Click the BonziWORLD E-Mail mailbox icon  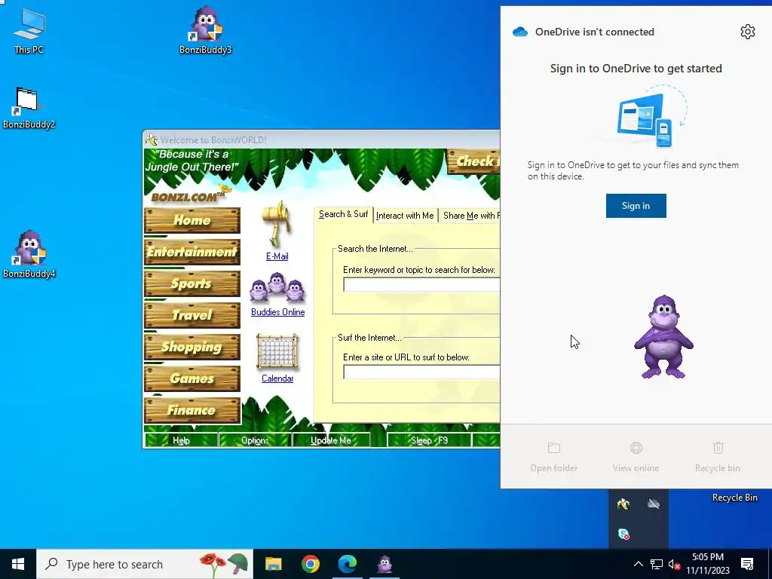pos(277,224)
